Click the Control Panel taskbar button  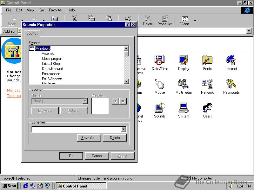[x=81, y=186]
